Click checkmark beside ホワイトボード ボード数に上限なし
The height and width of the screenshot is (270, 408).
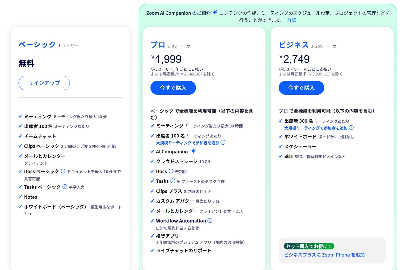(280, 136)
